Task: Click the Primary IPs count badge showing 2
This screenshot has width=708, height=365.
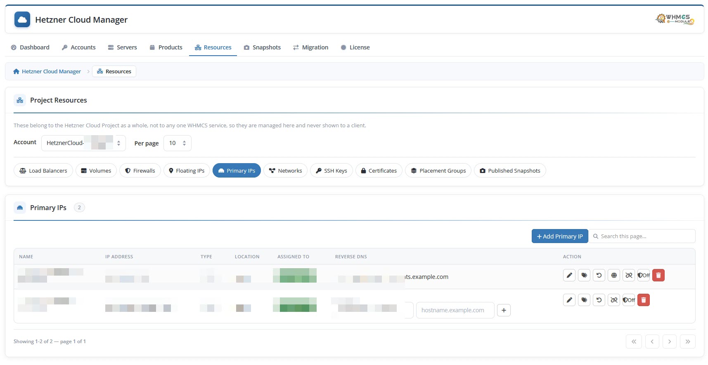Action: click(x=79, y=207)
